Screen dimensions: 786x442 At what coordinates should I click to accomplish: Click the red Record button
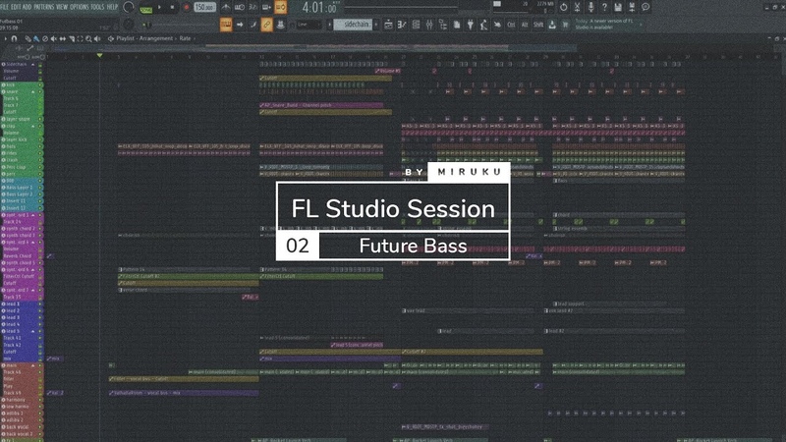click(x=187, y=8)
